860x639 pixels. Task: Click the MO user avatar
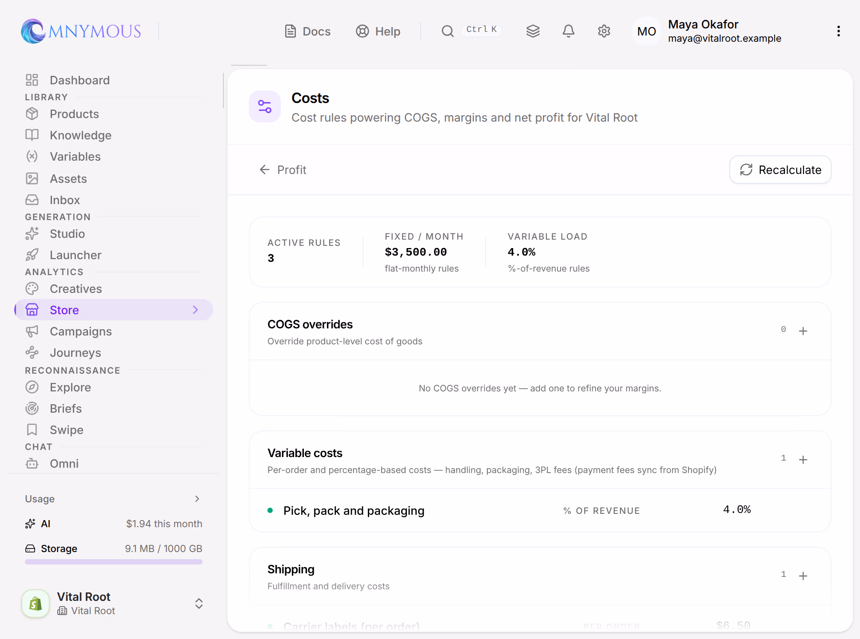click(x=647, y=31)
